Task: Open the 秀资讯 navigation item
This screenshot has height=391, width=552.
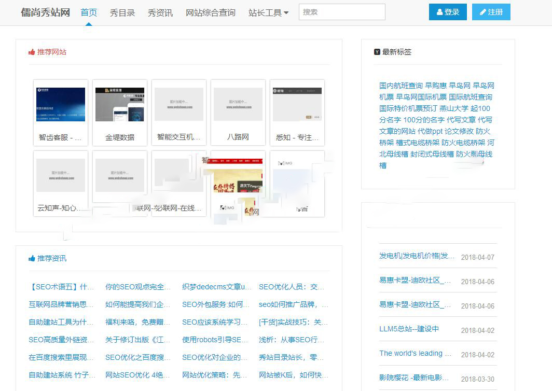Action: (160, 12)
